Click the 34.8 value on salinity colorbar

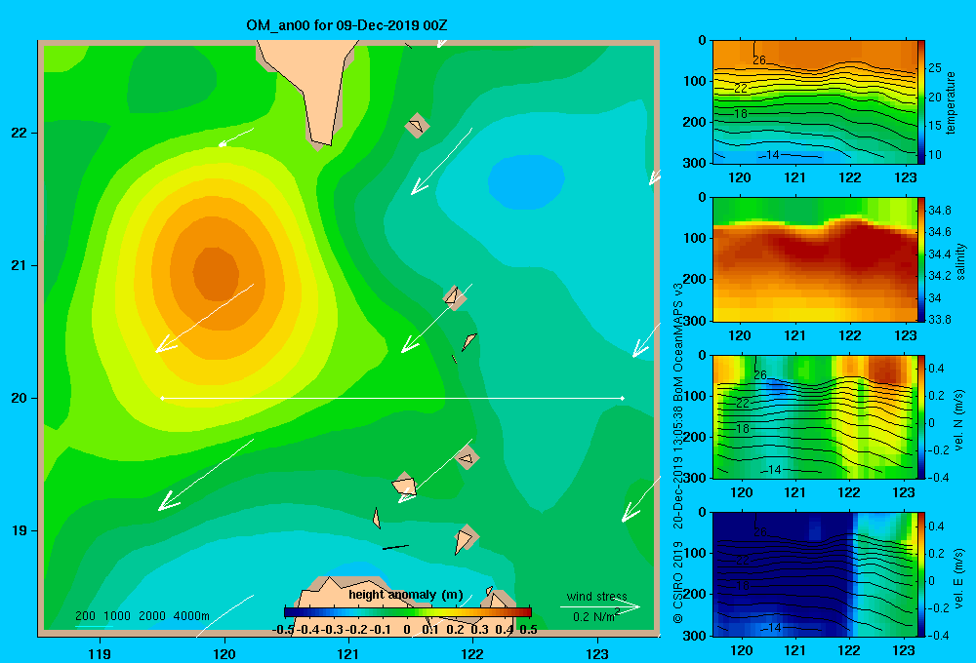click(x=939, y=211)
